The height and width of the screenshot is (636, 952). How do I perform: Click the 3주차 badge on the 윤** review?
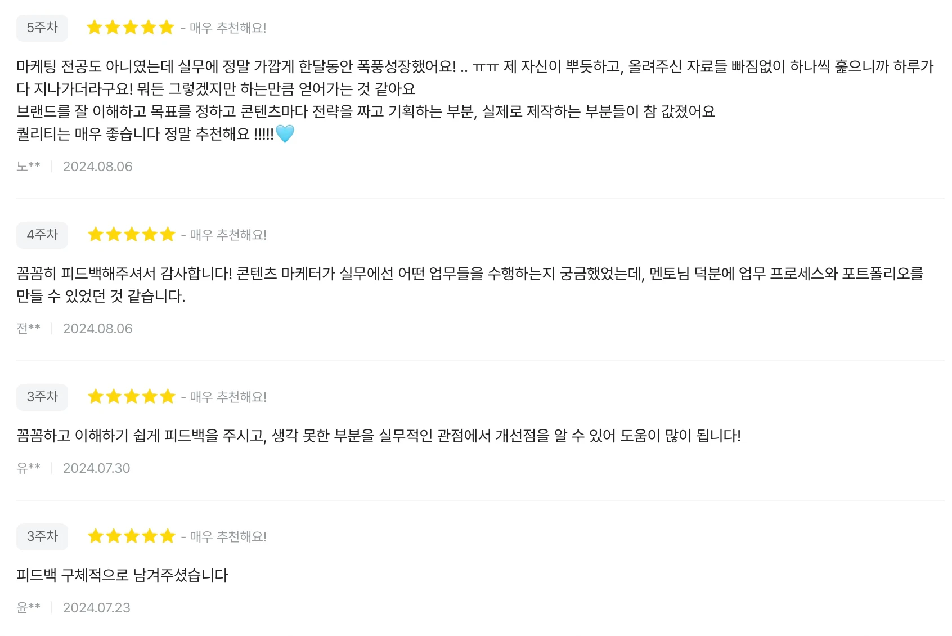point(42,536)
